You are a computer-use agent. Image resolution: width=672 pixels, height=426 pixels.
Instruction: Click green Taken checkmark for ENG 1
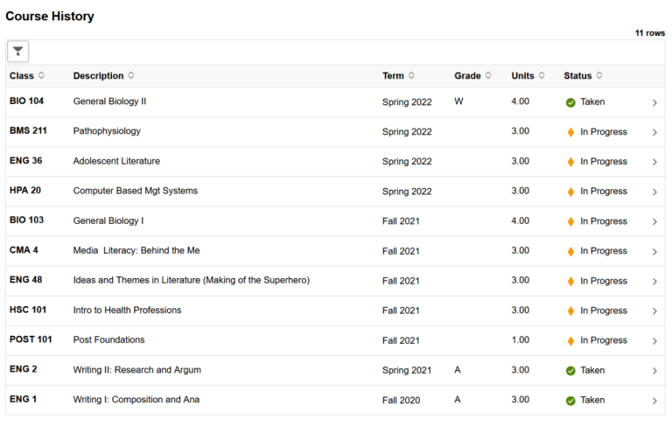(570, 401)
